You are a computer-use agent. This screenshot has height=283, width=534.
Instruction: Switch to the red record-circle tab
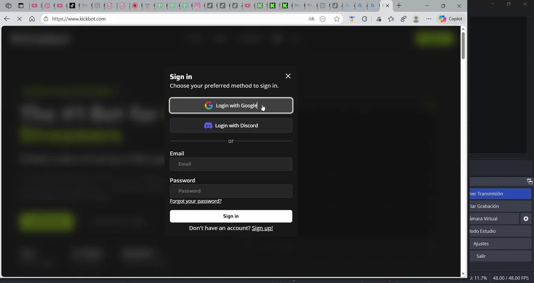(135, 6)
